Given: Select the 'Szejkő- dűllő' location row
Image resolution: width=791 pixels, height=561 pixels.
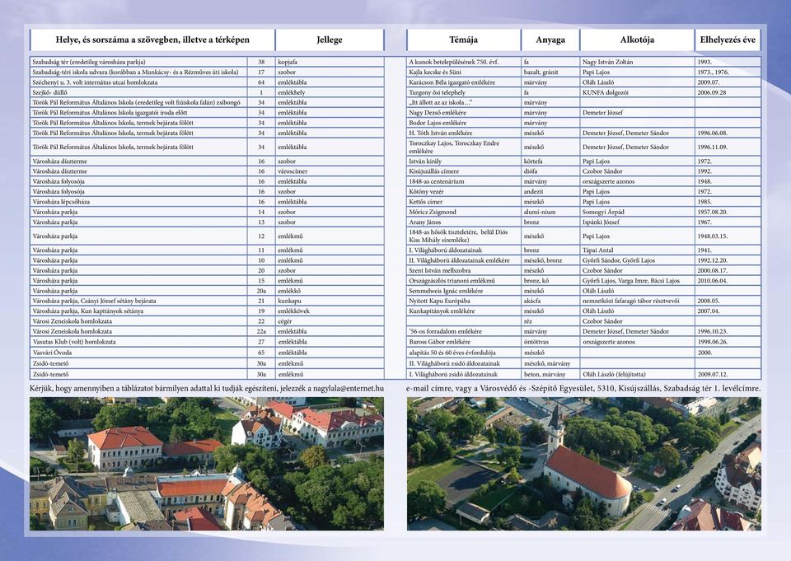Looking at the screenshot, I should pyautogui.click(x=138, y=92).
